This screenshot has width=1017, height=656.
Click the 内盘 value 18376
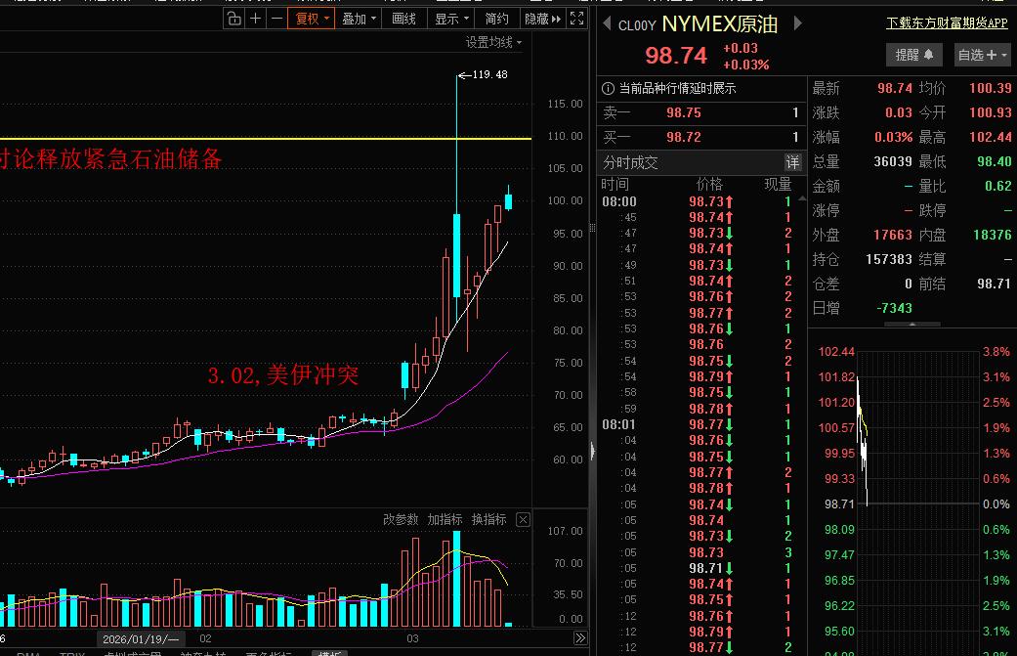click(993, 235)
